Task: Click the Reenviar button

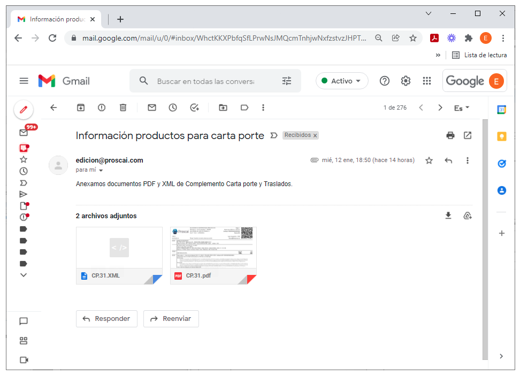Action: point(171,319)
